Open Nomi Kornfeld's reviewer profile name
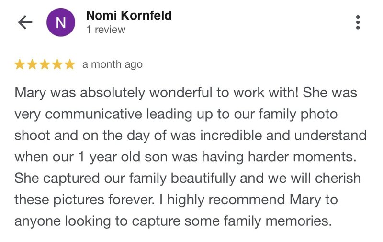Image resolution: width=383 pixels, height=242 pixels. coord(129,15)
